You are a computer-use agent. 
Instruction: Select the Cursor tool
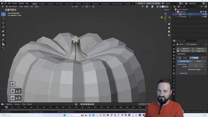(4, 19)
